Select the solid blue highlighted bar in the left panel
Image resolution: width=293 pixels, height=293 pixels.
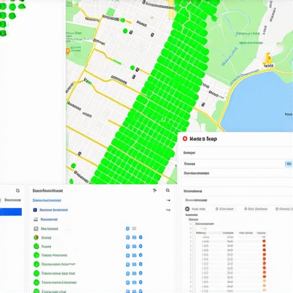11,212
